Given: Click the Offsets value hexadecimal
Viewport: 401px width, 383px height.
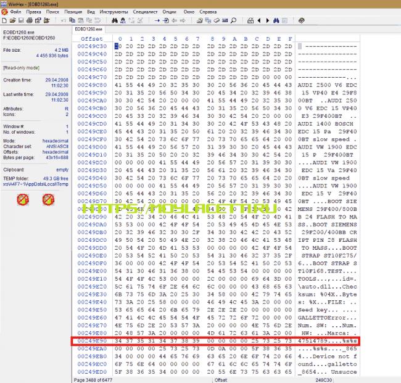Looking at the screenshot, I should (56, 152).
